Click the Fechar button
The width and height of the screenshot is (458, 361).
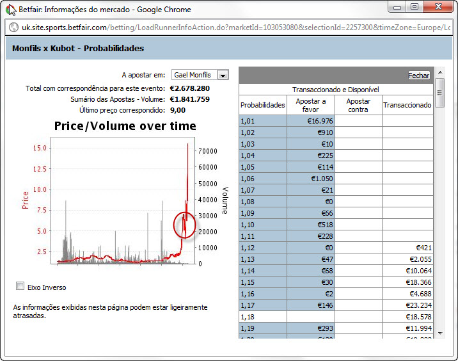[x=418, y=76]
